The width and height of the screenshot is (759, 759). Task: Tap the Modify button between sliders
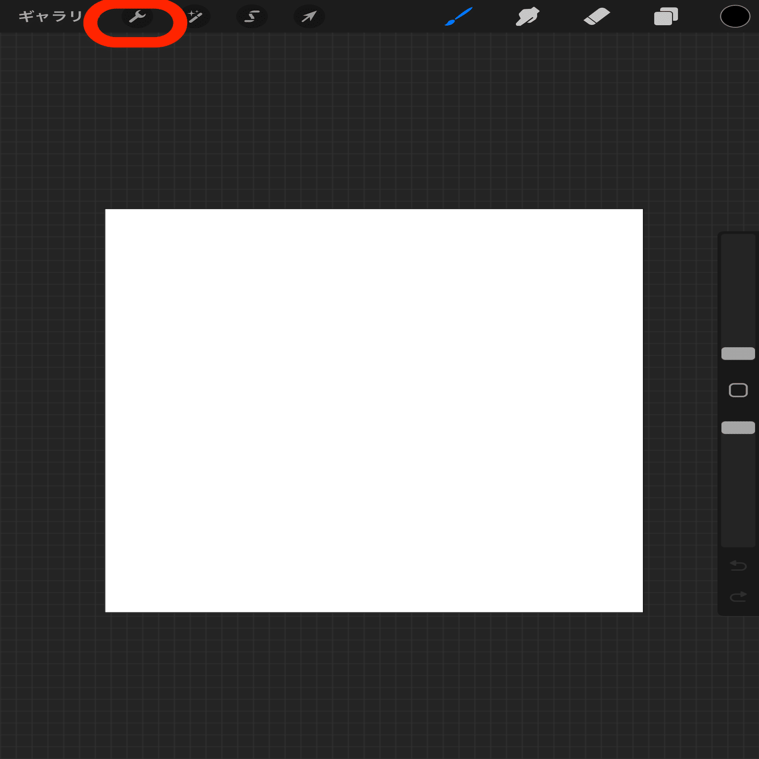tap(739, 389)
